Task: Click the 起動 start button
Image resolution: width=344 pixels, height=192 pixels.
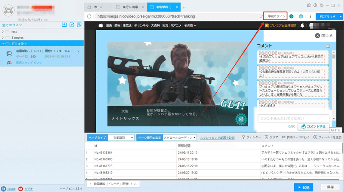Action: [x=304, y=187]
